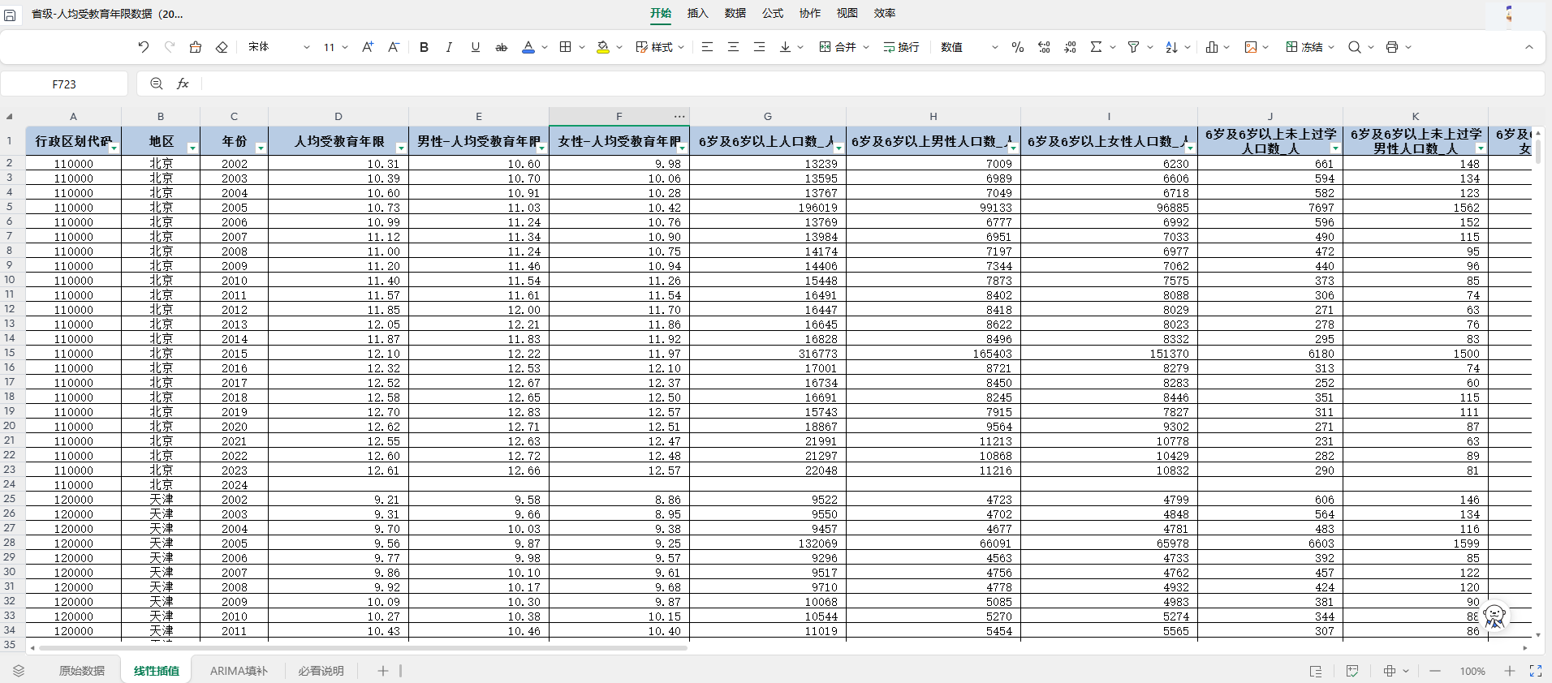Undo the last action
The image size is (1552, 683).
coord(144,47)
